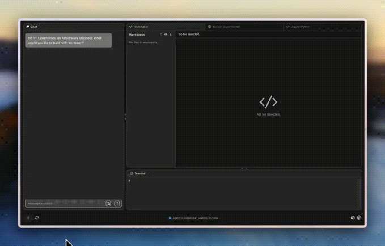Click the upload file icon in Workspace
385x246 pixels.
click(x=166, y=35)
